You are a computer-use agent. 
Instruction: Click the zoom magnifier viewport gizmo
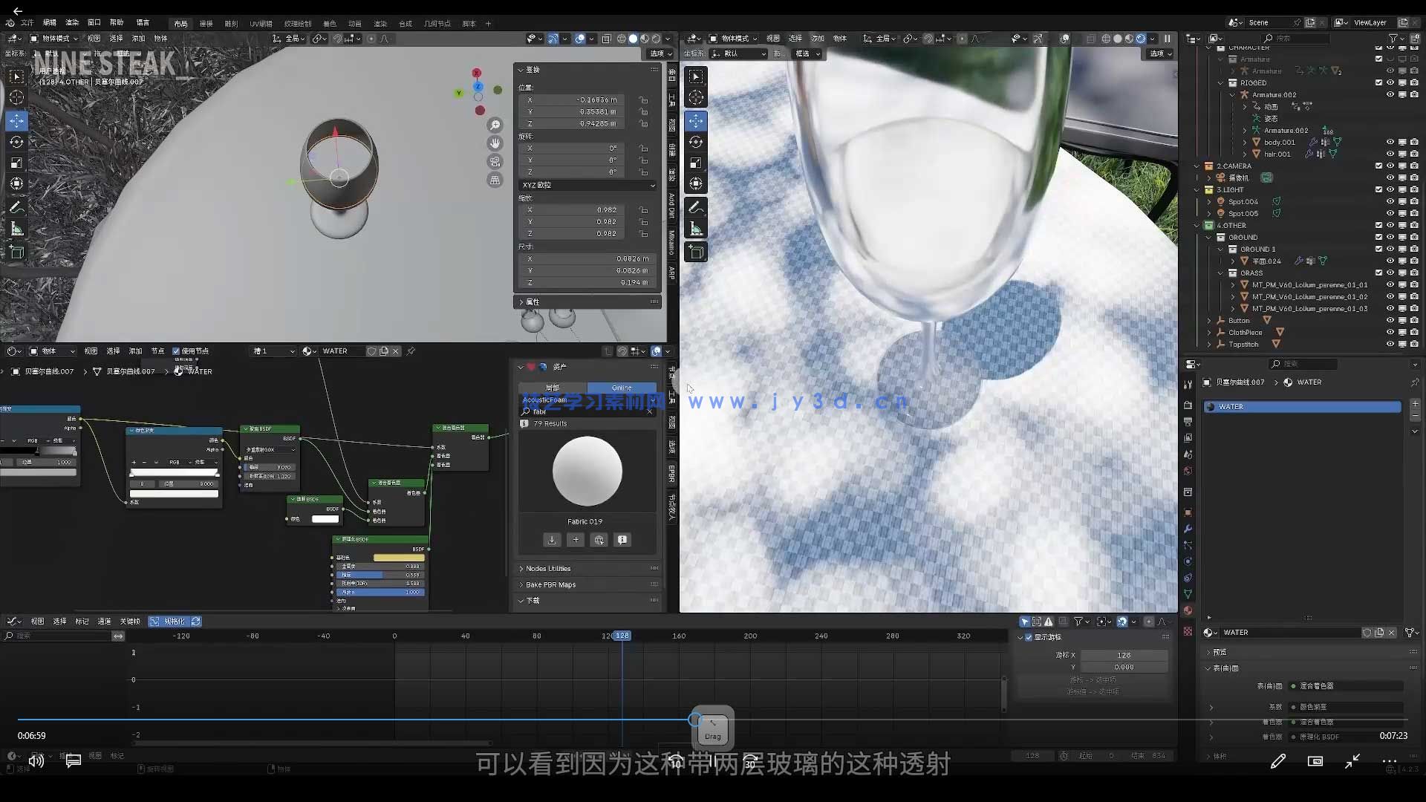coord(495,125)
